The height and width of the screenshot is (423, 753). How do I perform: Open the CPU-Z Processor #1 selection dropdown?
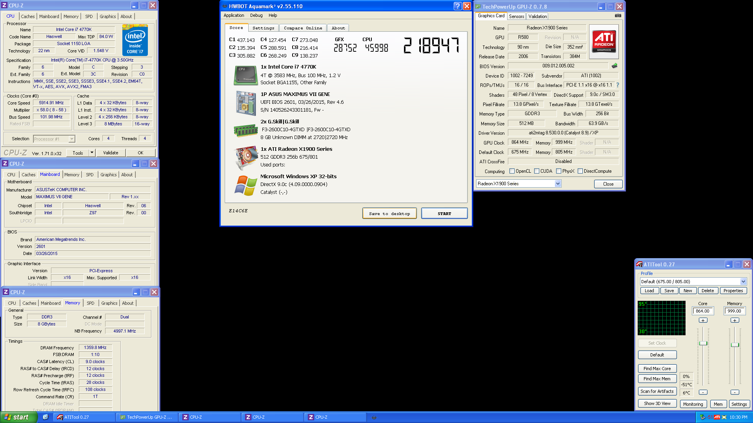(x=72, y=139)
